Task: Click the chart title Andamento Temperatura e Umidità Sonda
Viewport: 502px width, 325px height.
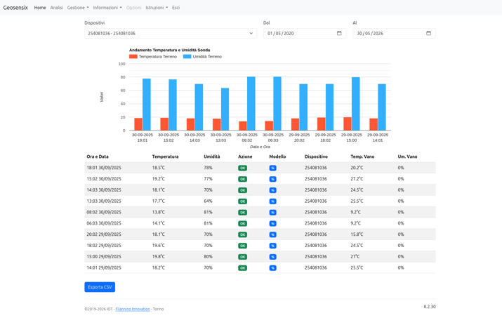Action: pos(170,51)
